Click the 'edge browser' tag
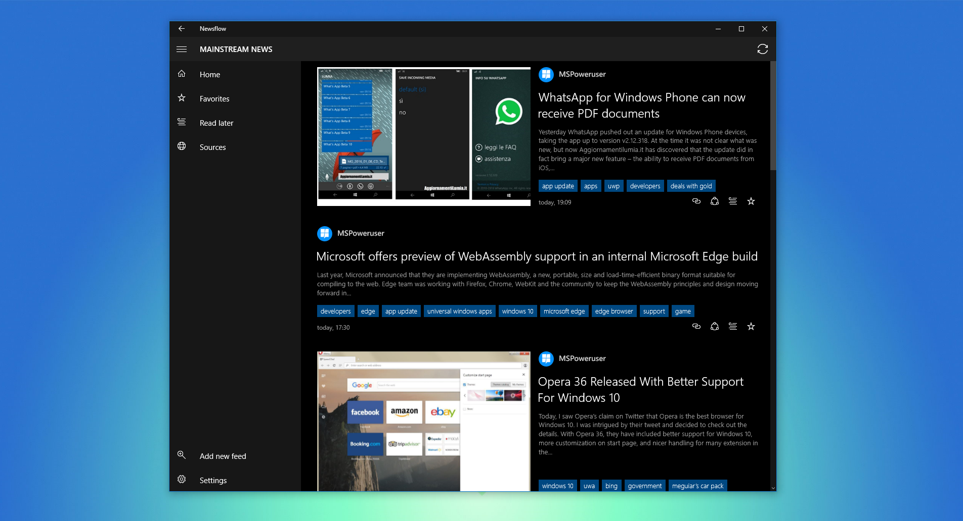The width and height of the screenshot is (963, 521). click(x=614, y=311)
